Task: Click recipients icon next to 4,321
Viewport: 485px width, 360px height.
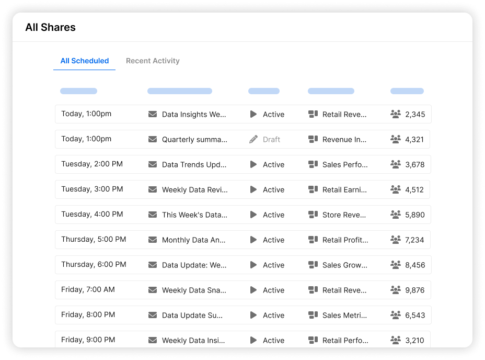Action: tap(396, 139)
